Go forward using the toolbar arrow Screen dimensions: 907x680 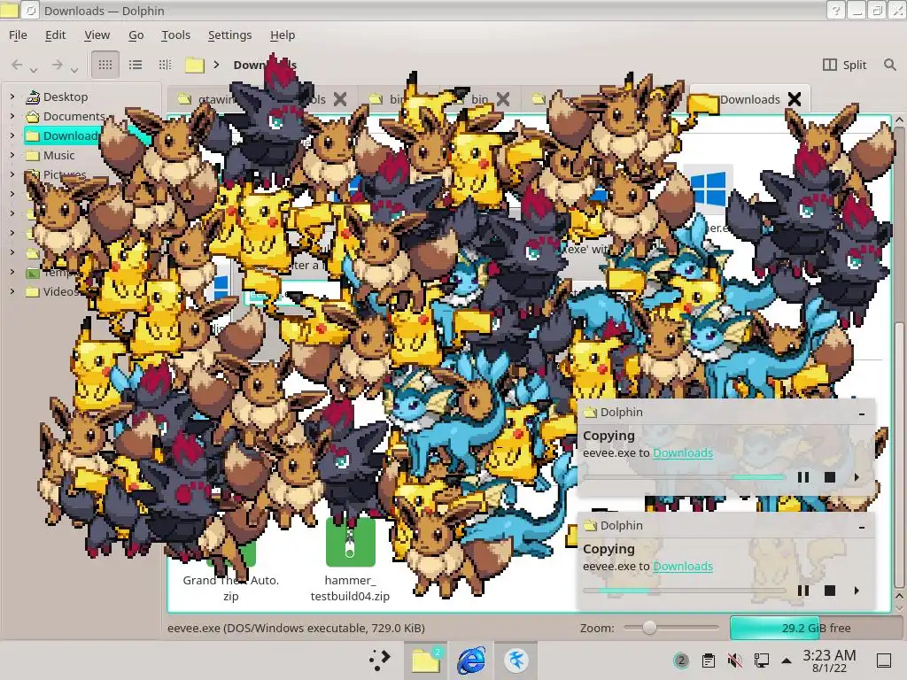[57, 65]
